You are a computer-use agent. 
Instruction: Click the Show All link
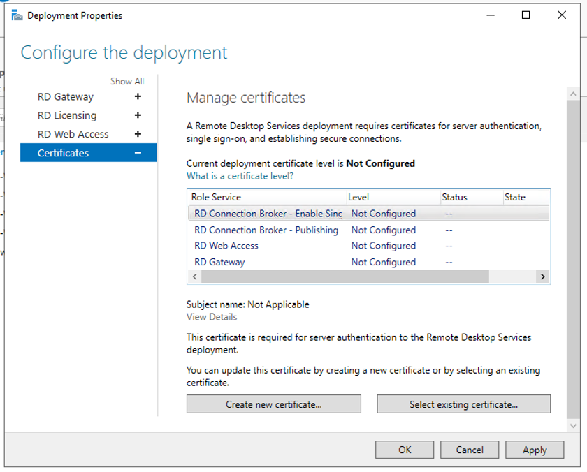tap(127, 82)
